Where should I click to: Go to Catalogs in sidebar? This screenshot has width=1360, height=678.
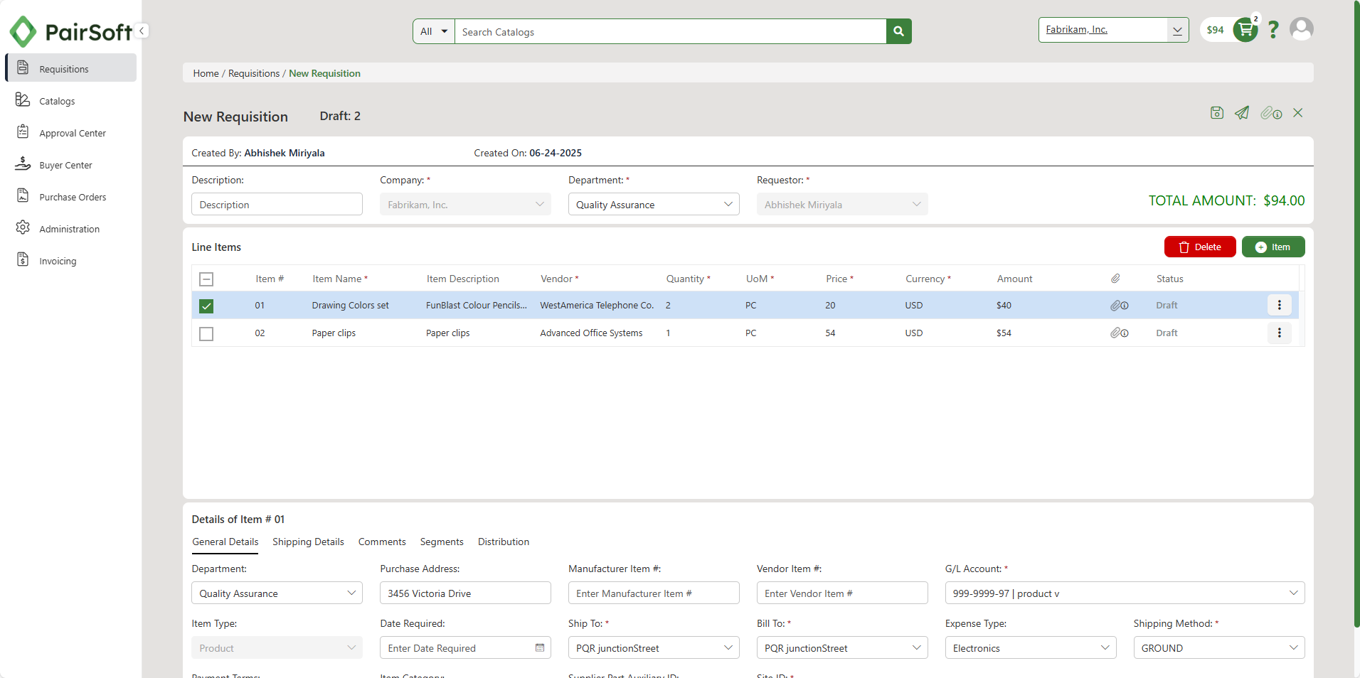coord(70,101)
